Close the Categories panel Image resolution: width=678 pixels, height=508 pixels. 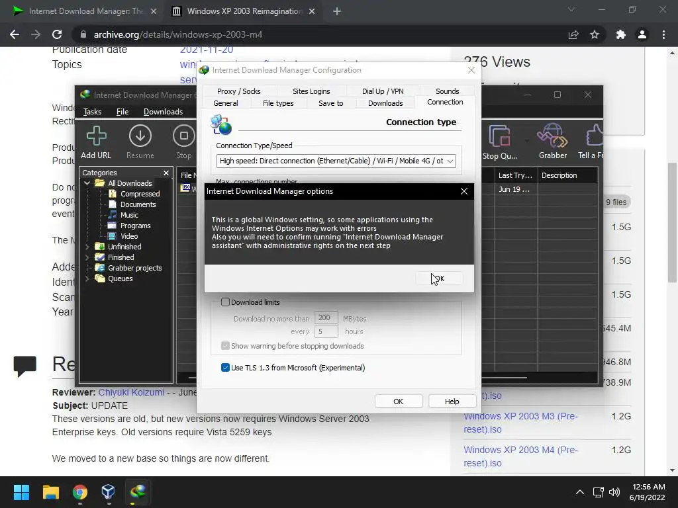166,173
